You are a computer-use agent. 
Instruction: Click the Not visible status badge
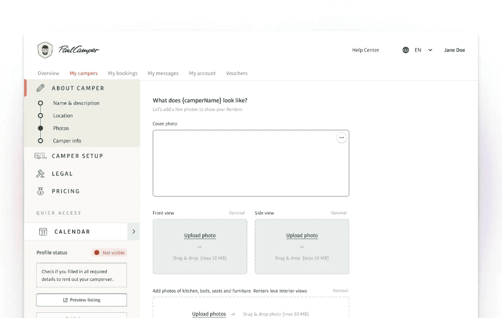tap(109, 252)
